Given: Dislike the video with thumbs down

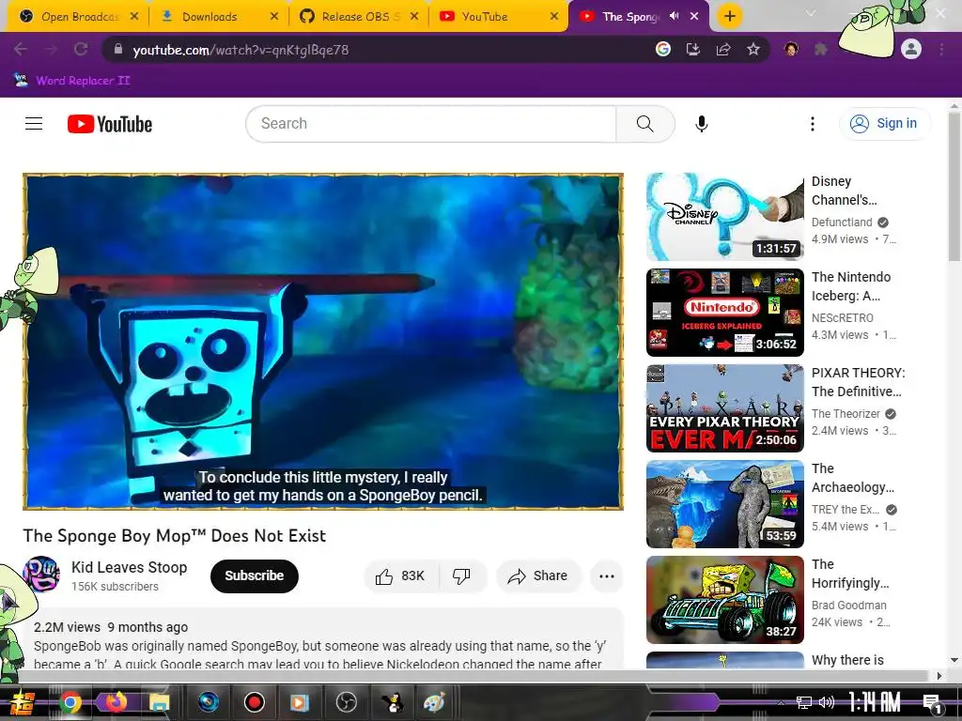Looking at the screenshot, I should pos(461,575).
